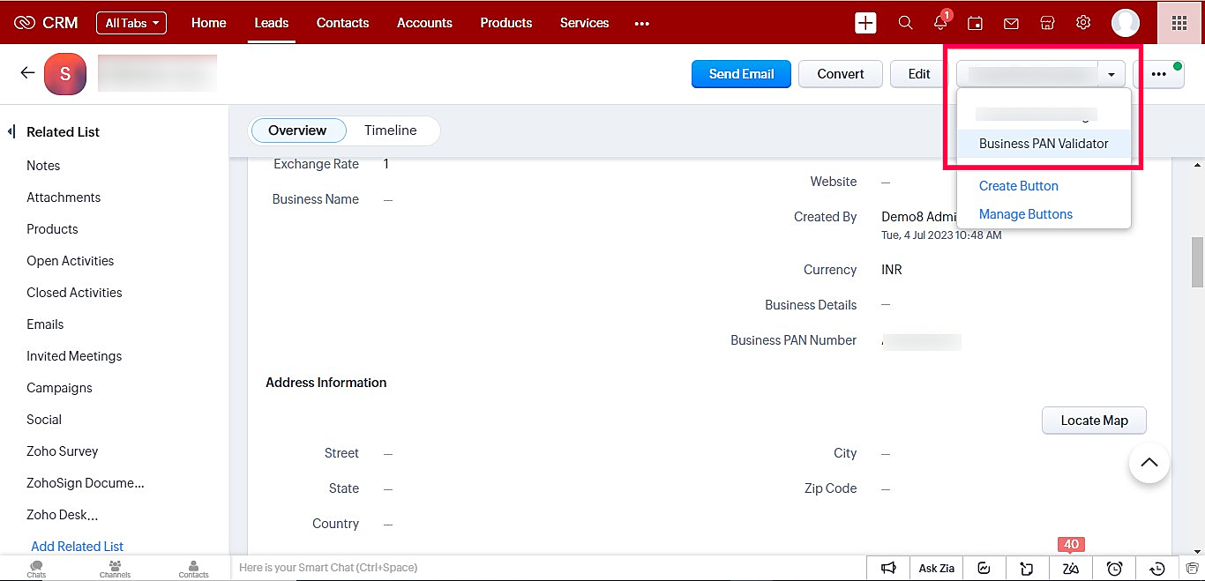Open the recent items history icon

point(1158,568)
